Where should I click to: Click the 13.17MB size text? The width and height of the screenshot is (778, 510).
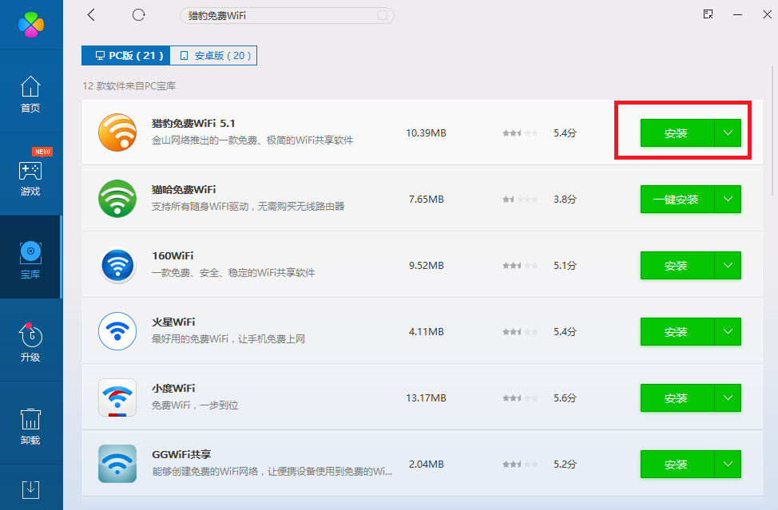coord(427,398)
